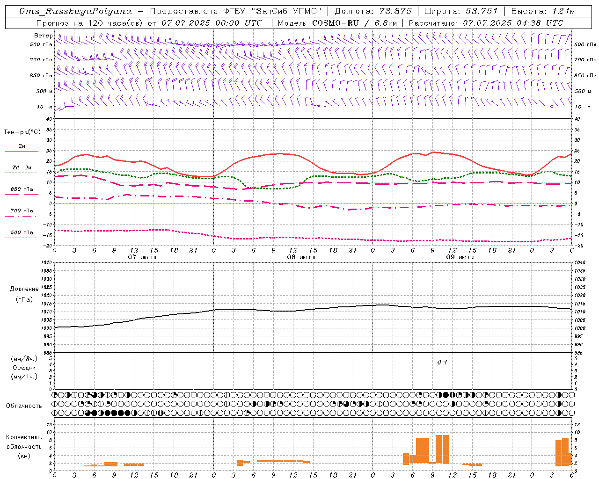
Task: Select the forecast start text 07.07.2025 00:00 UTC
Action: (212, 23)
